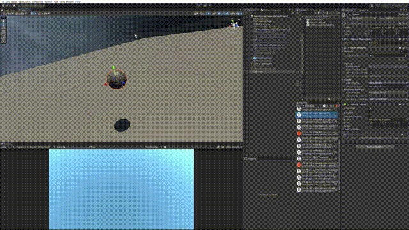Click the Clear button in Console
This screenshot has width=409, height=230.
pyautogui.click(x=299, y=106)
